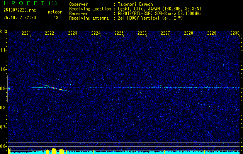
Task: Click the slanted meteor echo near 2222
Action: pos(54,87)
